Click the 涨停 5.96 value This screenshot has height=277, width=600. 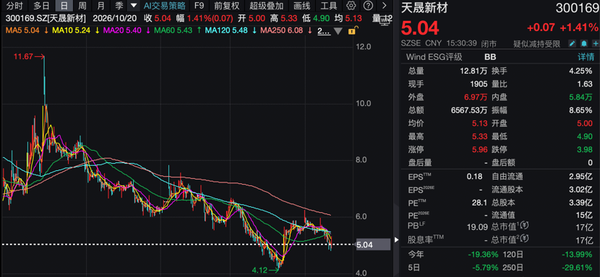tap(480, 149)
